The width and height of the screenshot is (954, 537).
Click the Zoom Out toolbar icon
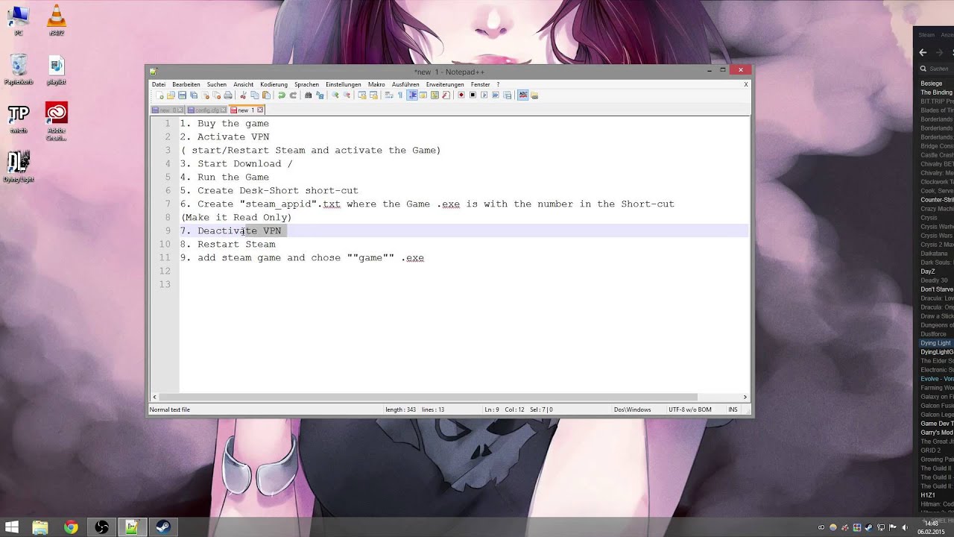point(347,95)
